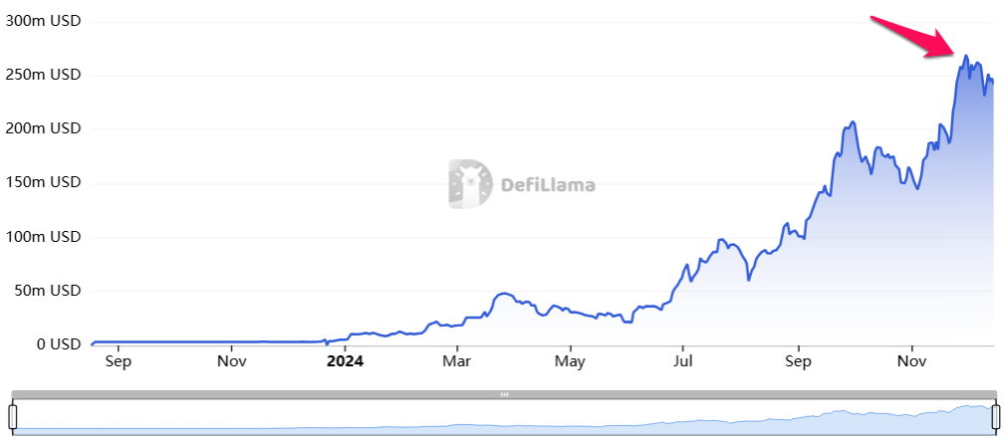Click the sharp August dip on chart line
The image size is (1007, 445).
point(748,280)
